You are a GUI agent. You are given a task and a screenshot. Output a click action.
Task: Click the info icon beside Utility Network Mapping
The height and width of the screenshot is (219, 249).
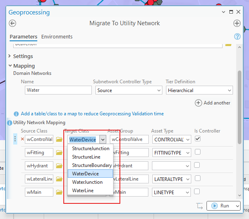click(x=10, y=123)
